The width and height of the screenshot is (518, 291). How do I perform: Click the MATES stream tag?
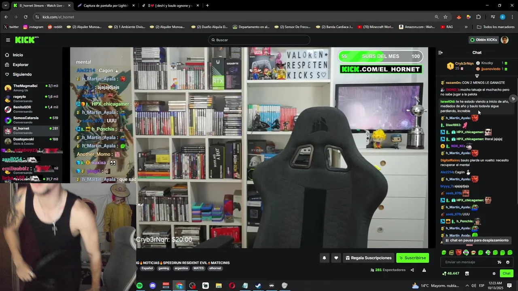click(199, 268)
